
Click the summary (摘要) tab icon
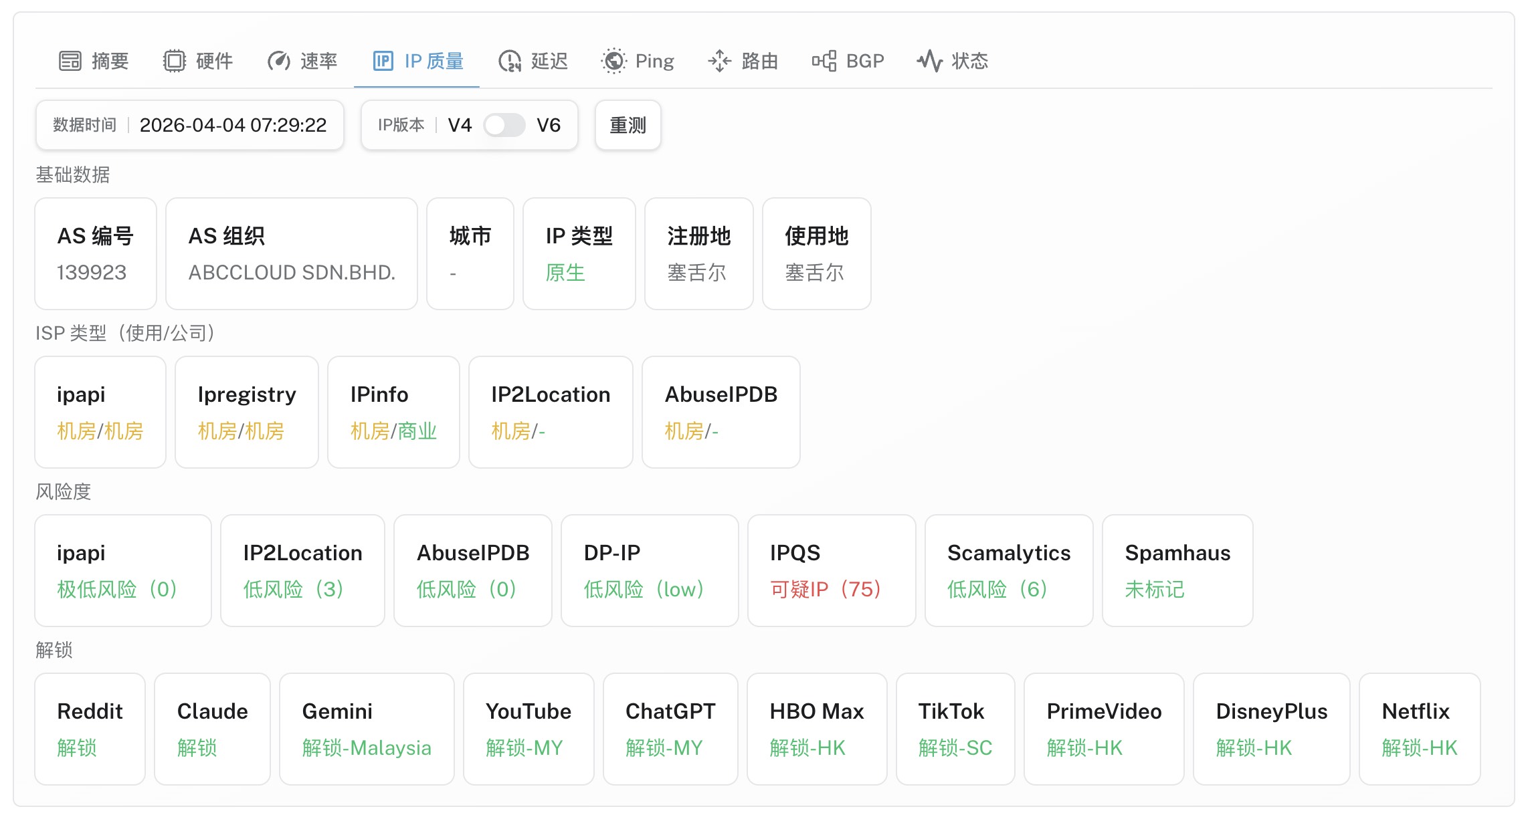pyautogui.click(x=70, y=61)
